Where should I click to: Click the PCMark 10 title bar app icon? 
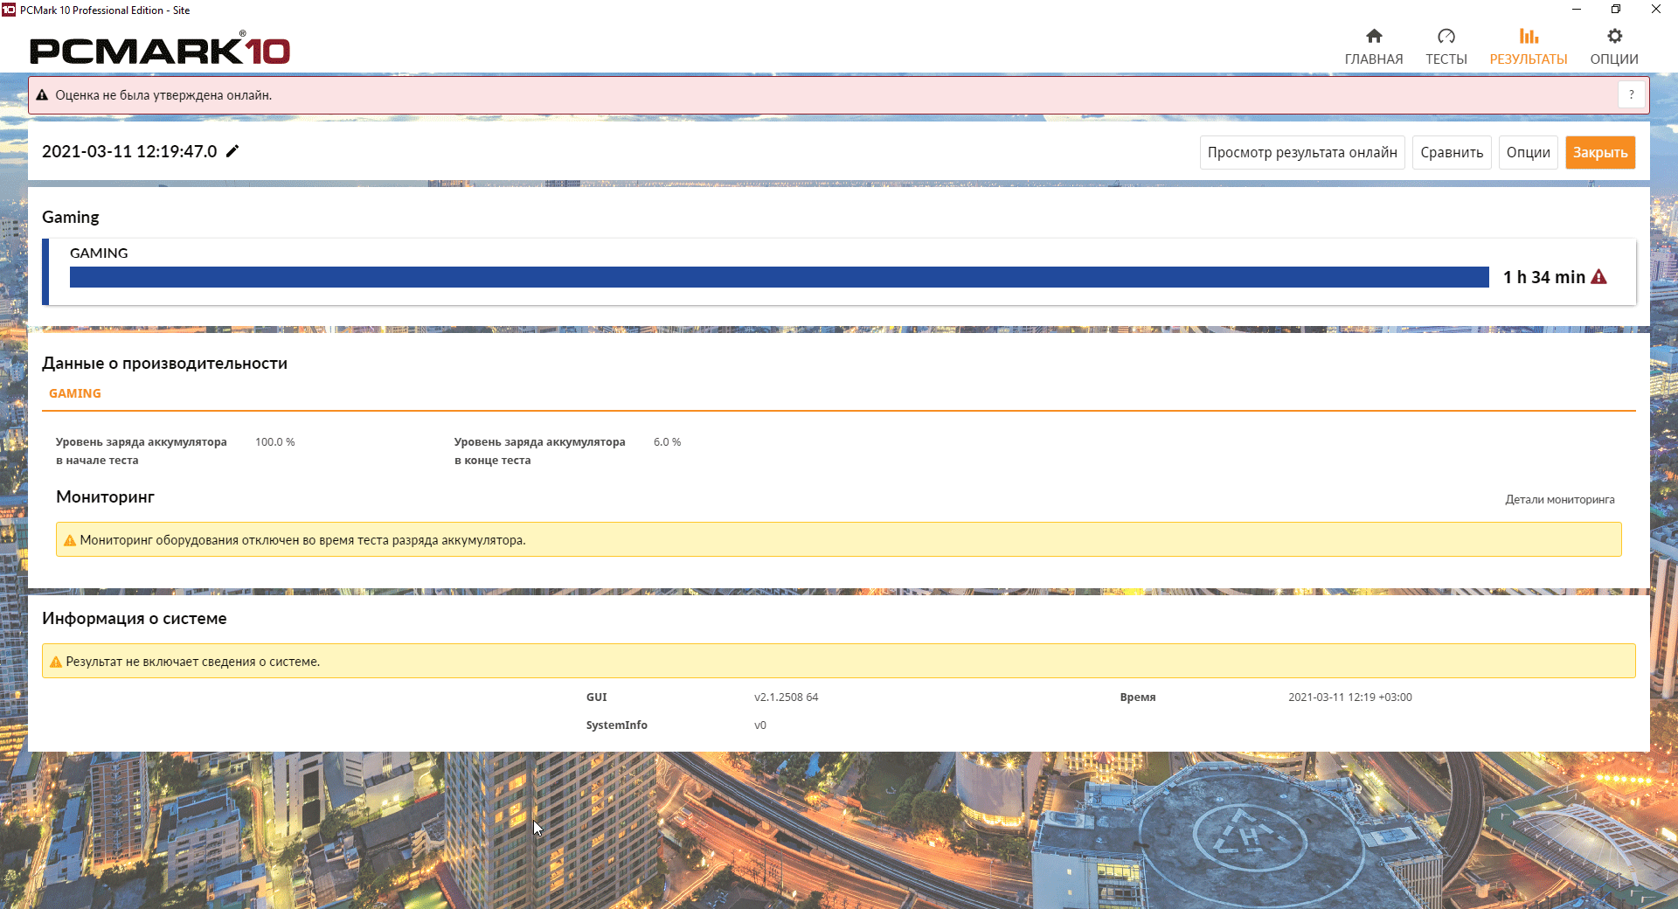[9, 10]
